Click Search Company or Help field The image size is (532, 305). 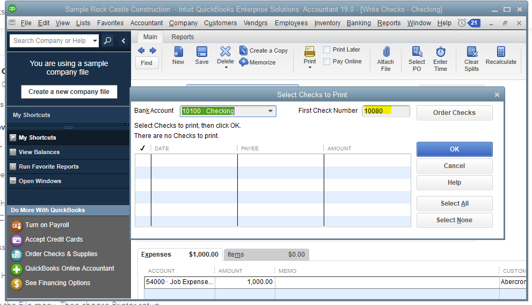[x=51, y=41]
